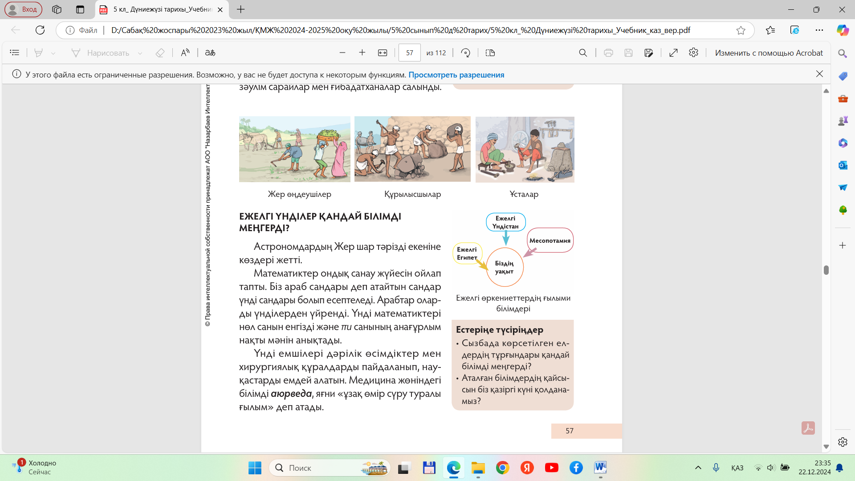Screen dimensions: 855x481
Task: Open the table of contents panel
Action: tap(14, 53)
